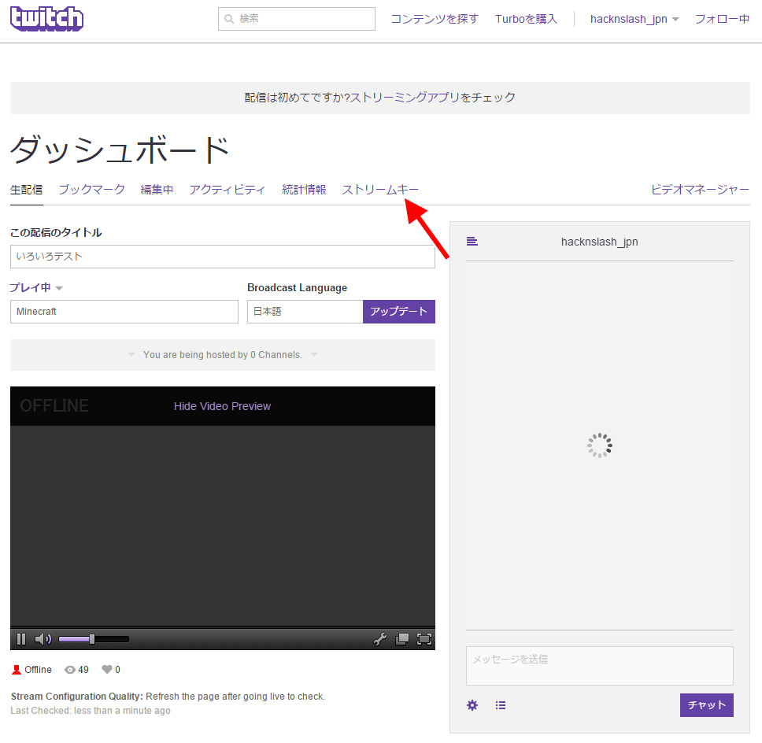762x743 pixels.
Task: Enter fullscreen mode on video player
Action: coord(424,639)
